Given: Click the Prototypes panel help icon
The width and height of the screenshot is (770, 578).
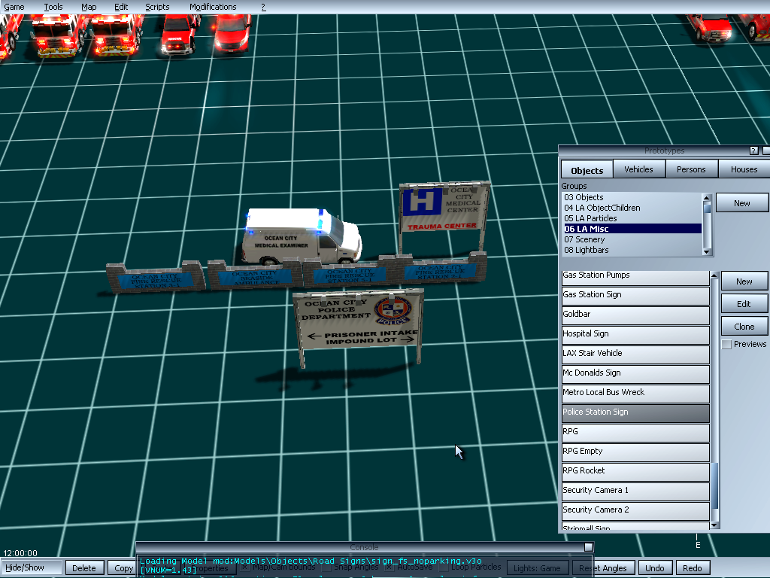Looking at the screenshot, I should coord(753,151).
